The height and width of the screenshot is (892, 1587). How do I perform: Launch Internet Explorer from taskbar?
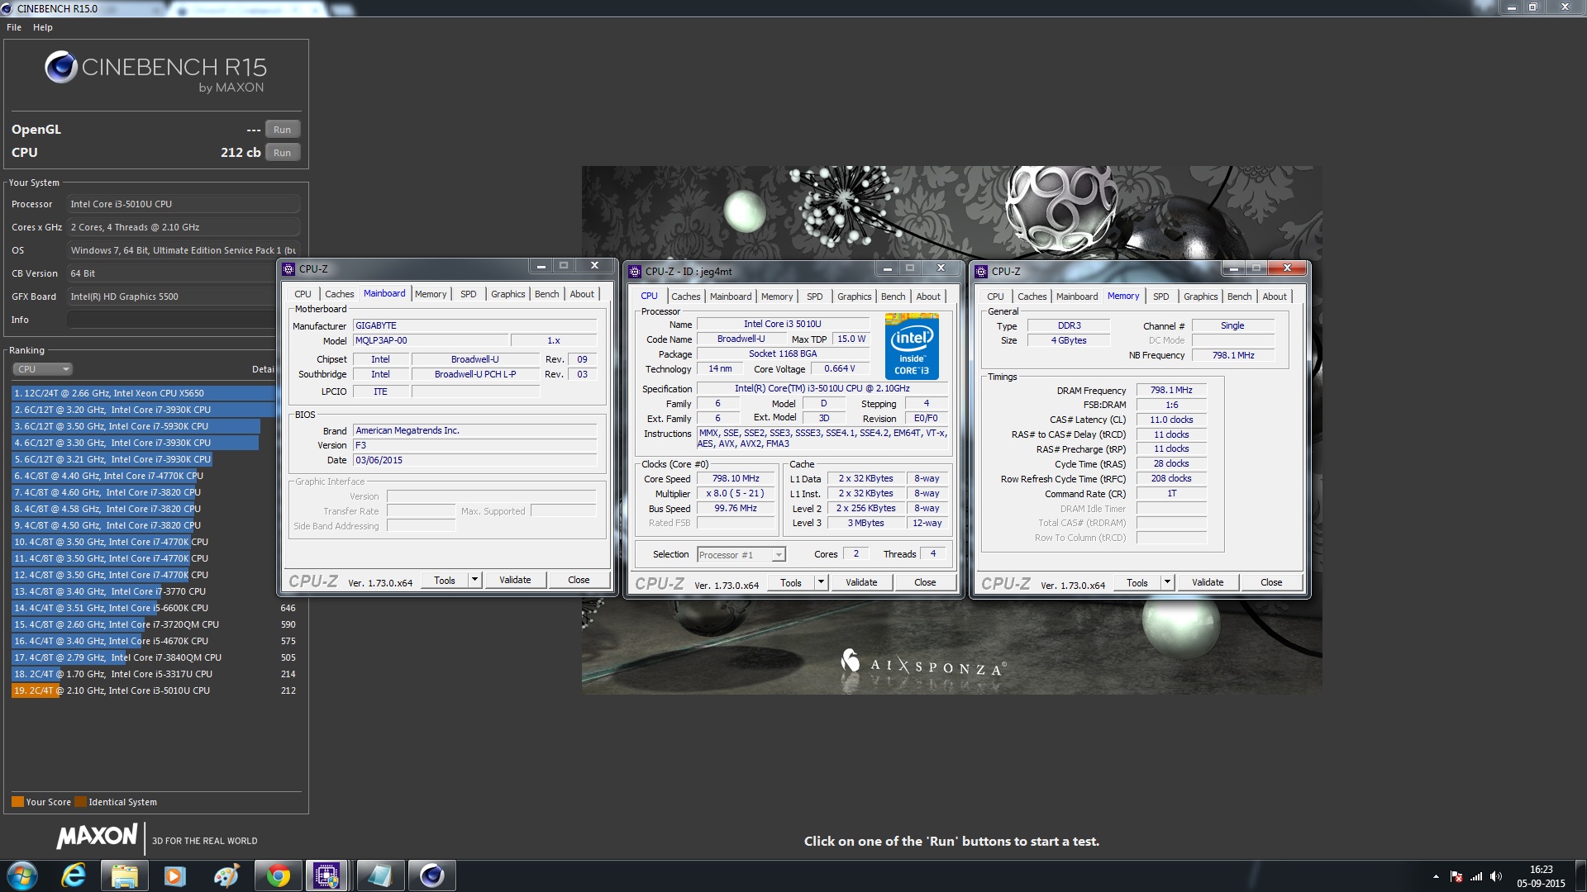point(74,875)
